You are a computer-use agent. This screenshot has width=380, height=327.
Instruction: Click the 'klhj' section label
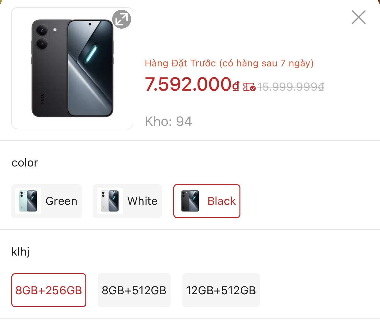tap(20, 251)
